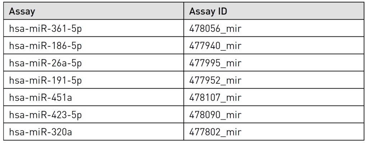Viewport: 368px width, 143px height.
Task: Click assay ID 477940_mir
Action: (215, 46)
